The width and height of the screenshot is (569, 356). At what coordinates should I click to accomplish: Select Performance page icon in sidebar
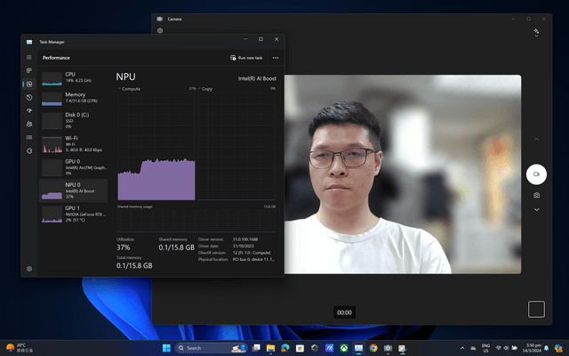click(x=29, y=84)
